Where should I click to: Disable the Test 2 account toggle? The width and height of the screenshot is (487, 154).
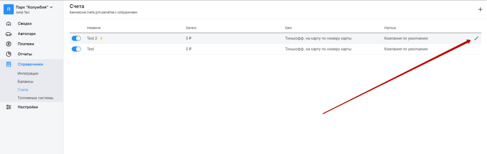click(x=76, y=38)
